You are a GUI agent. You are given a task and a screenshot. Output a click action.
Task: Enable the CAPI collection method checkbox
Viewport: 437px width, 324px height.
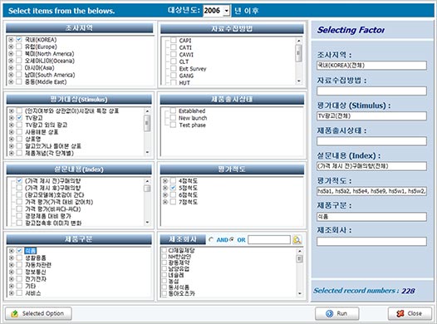click(174, 40)
